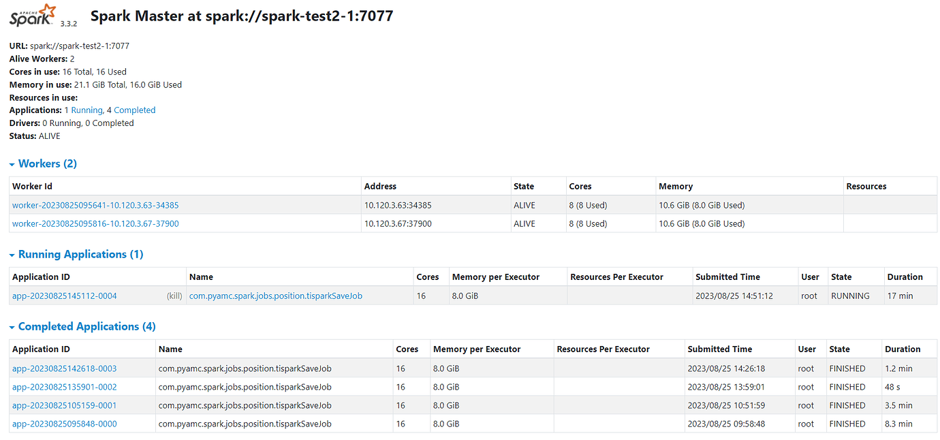The image size is (940, 440).
Task: Open completed application app-20230825142618-0003
Action: (65, 368)
